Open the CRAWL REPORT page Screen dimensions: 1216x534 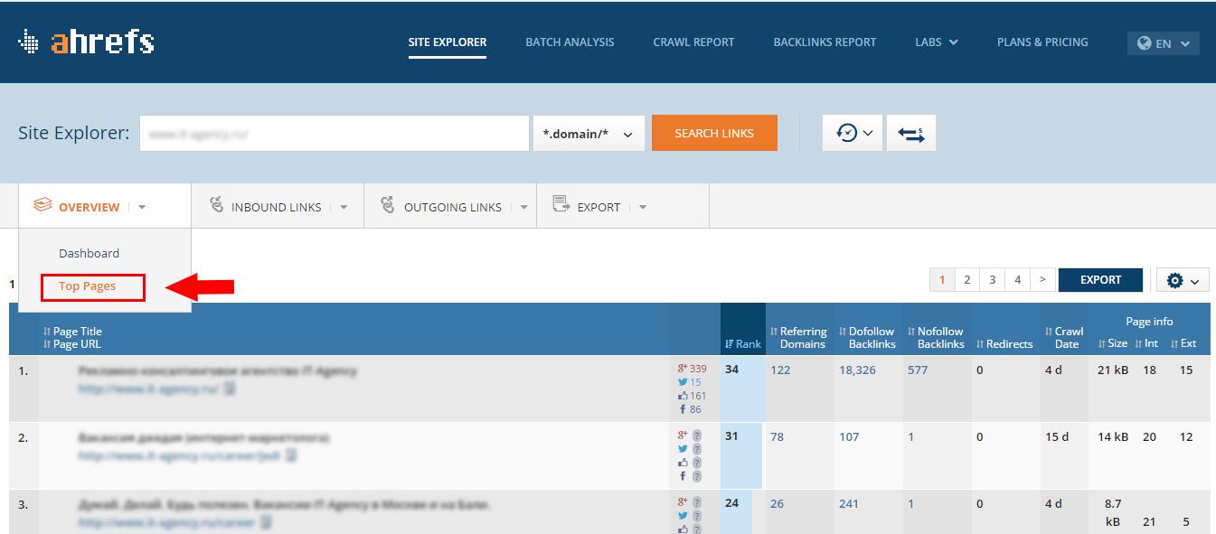(693, 42)
